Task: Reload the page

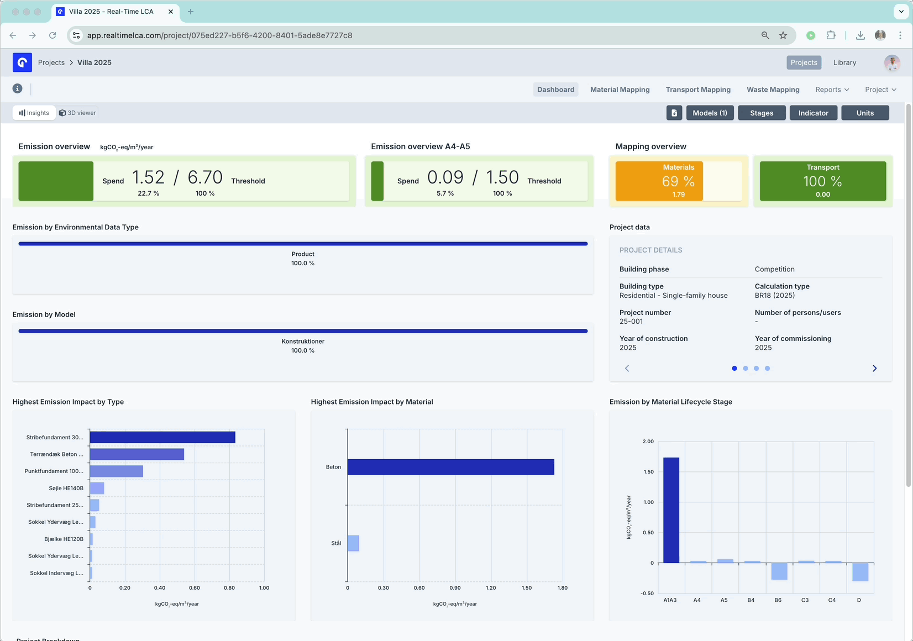Action: click(53, 35)
